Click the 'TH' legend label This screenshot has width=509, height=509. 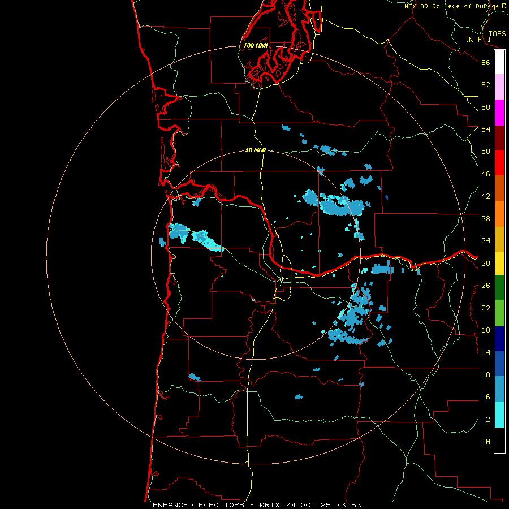(x=486, y=442)
